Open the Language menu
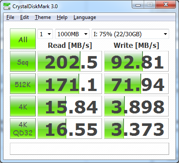This screenshot has width=179, height=163. 85,17
